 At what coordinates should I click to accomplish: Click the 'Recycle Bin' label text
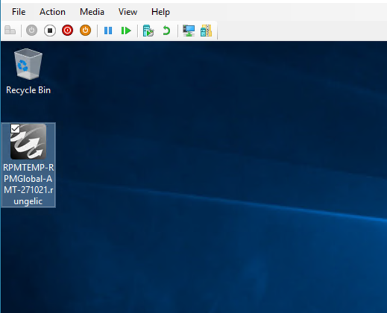[28, 90]
